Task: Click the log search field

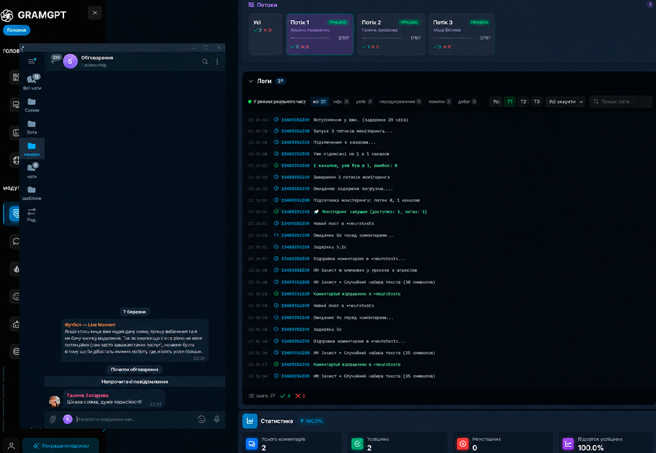Action: point(621,102)
